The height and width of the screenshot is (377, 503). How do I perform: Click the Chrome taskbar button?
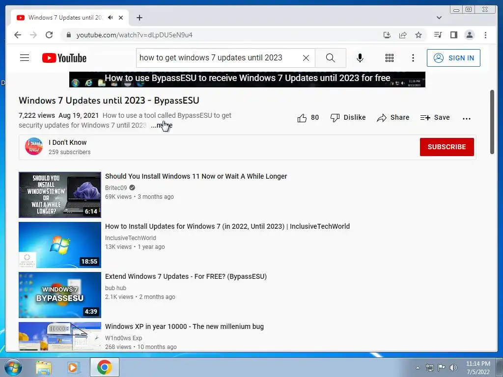click(x=105, y=367)
